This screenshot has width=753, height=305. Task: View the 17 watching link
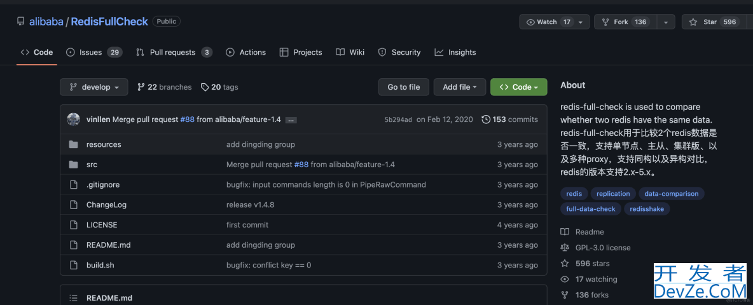[590, 280]
